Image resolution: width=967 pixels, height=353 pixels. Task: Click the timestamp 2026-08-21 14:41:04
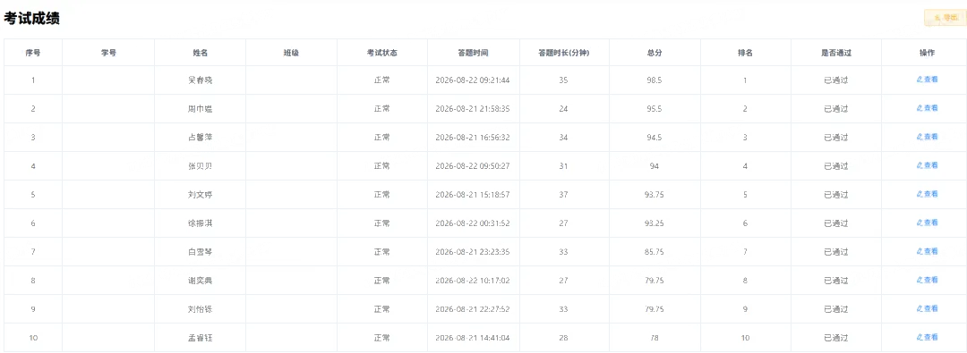click(473, 338)
